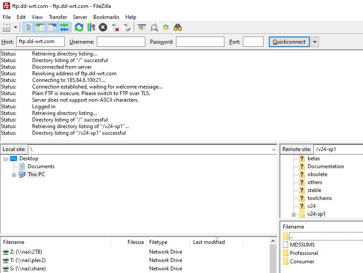Toggle synchronized browsing
363x273 pixels.
(166, 28)
